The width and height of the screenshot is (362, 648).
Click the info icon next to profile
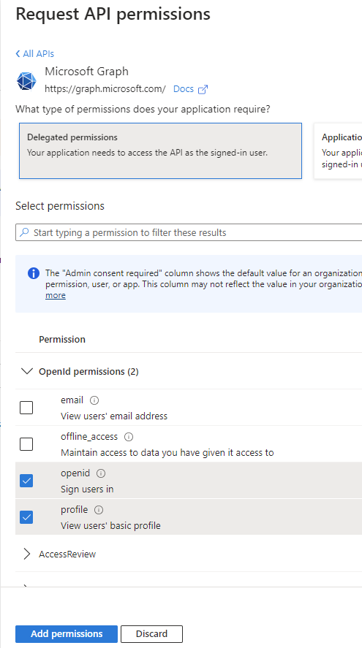coord(99,510)
